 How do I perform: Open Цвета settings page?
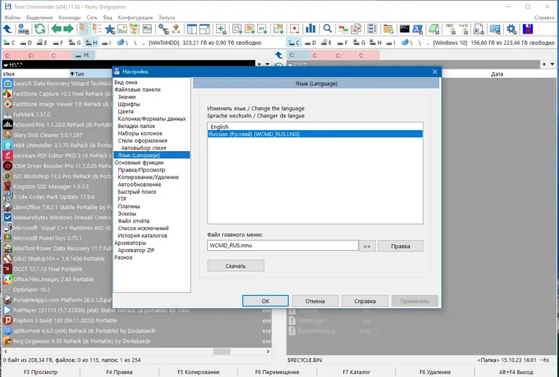click(x=126, y=111)
